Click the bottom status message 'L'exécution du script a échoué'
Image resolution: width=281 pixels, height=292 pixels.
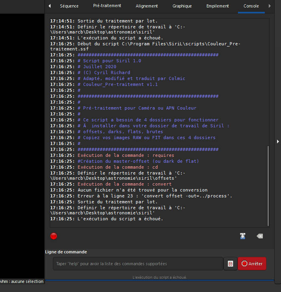(x=159, y=277)
